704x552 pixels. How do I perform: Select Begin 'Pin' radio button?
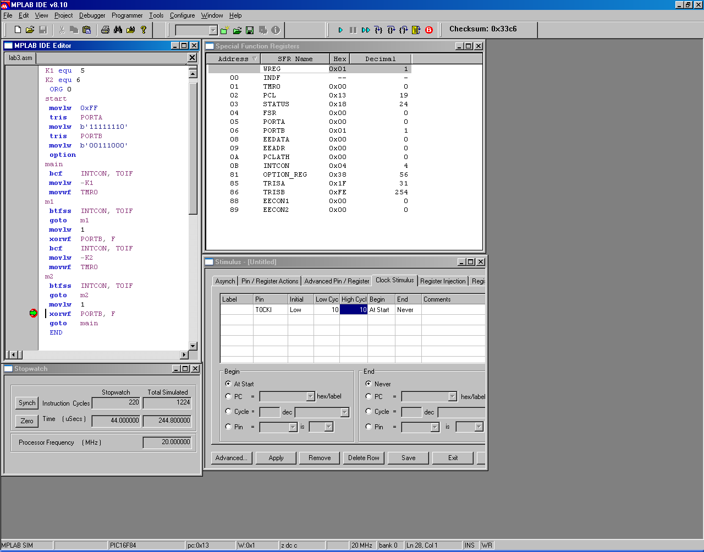228,427
